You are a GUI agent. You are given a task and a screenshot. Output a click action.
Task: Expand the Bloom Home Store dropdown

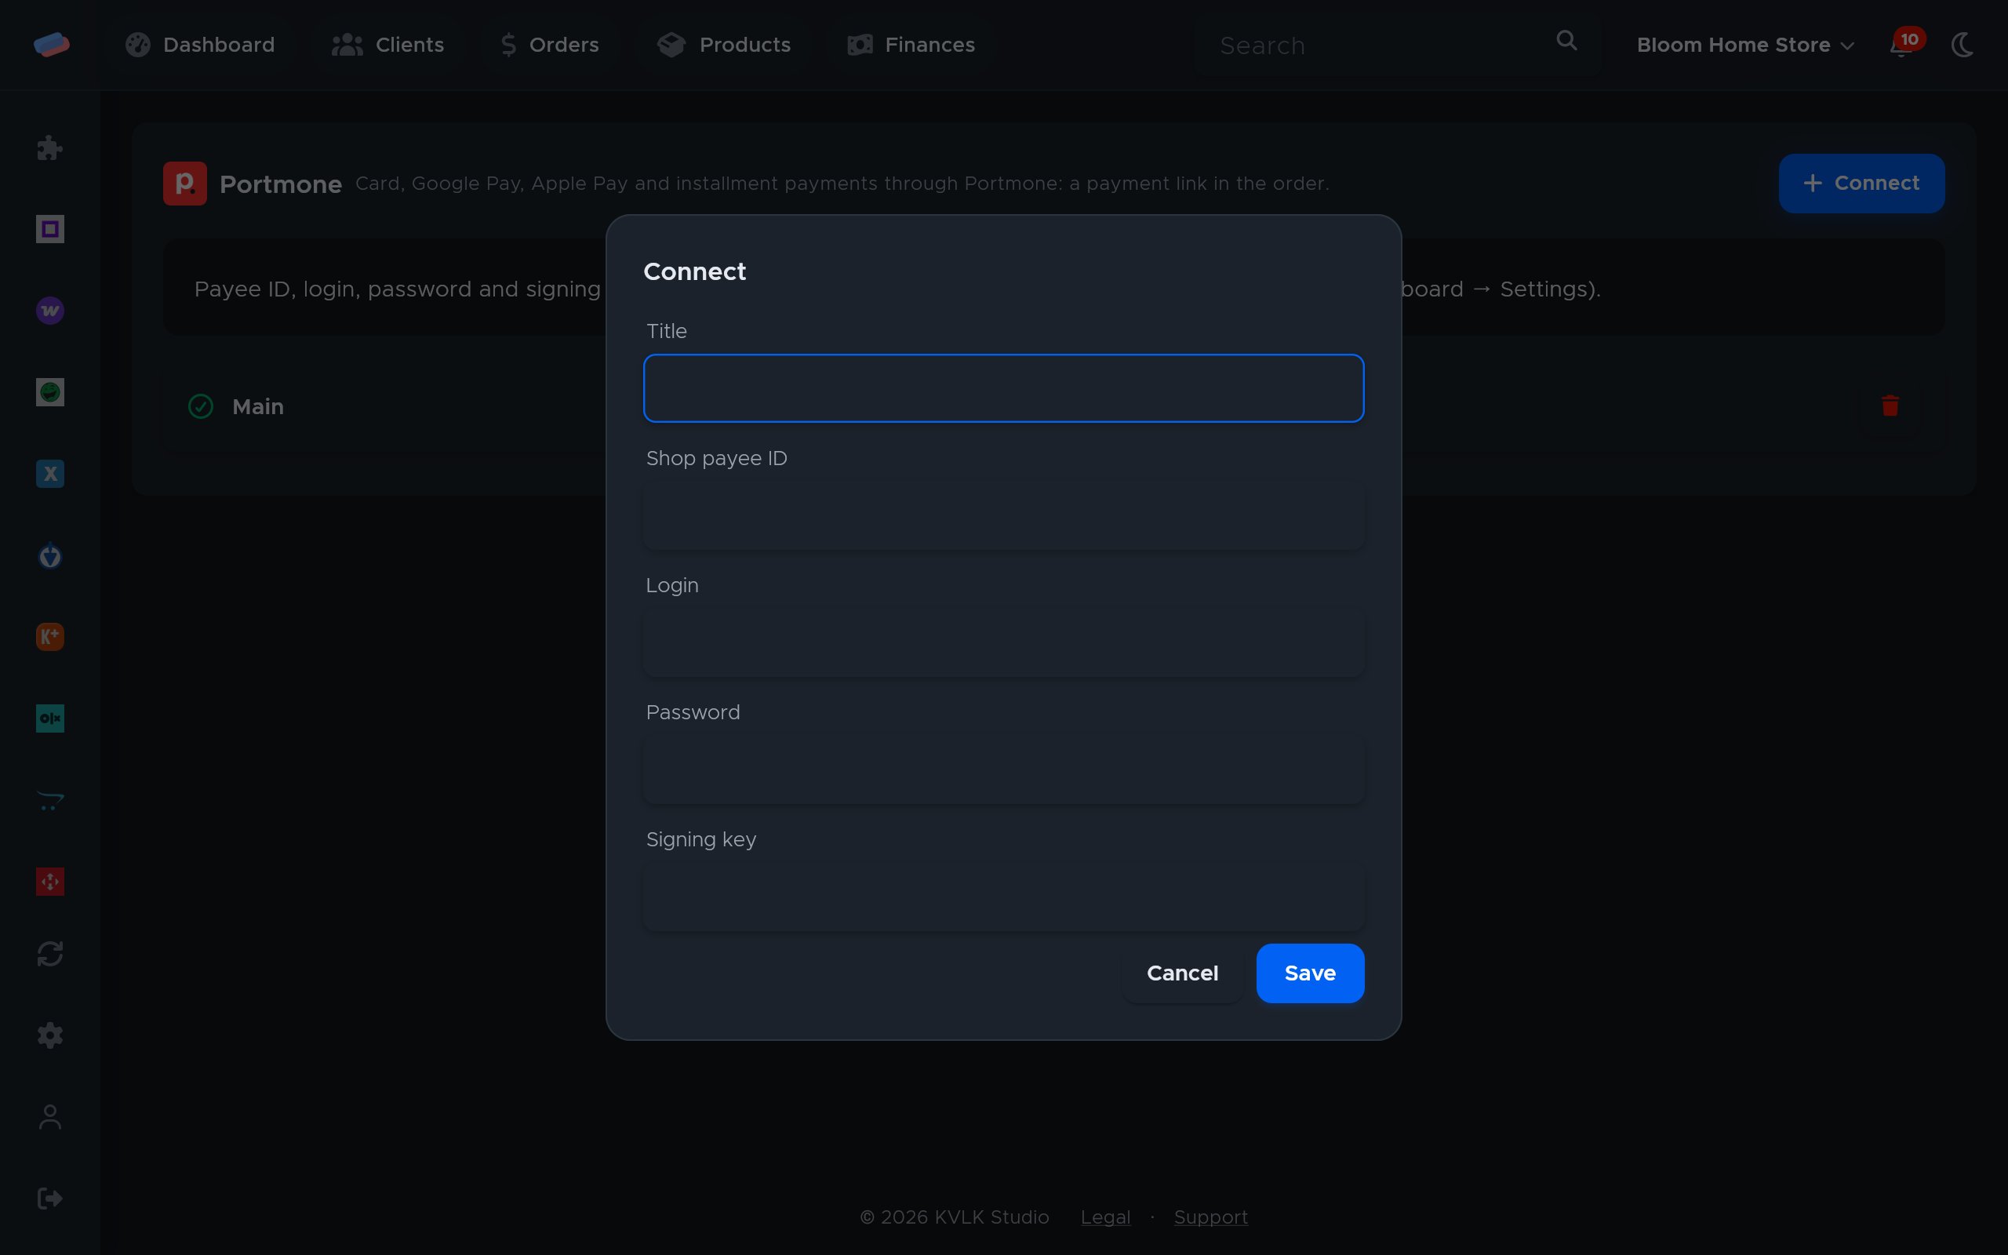pyautogui.click(x=1745, y=45)
